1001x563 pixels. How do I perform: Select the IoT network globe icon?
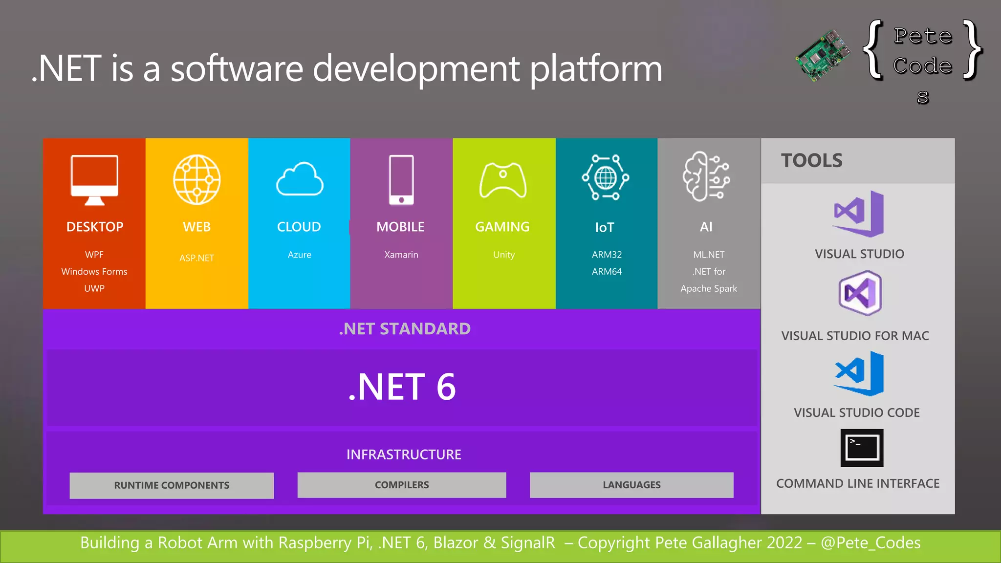605,177
